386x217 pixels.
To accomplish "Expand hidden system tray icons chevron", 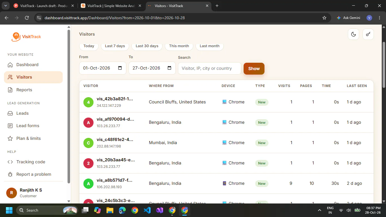I will pyautogui.click(x=320, y=210).
